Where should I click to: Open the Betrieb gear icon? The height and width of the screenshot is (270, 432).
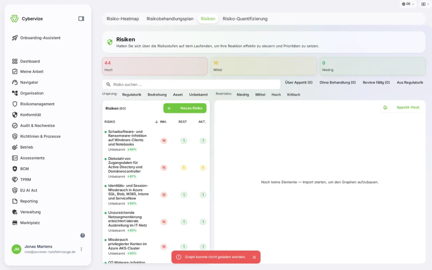click(15, 147)
